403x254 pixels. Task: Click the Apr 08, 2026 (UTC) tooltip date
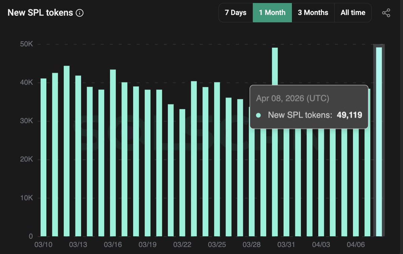coord(293,98)
